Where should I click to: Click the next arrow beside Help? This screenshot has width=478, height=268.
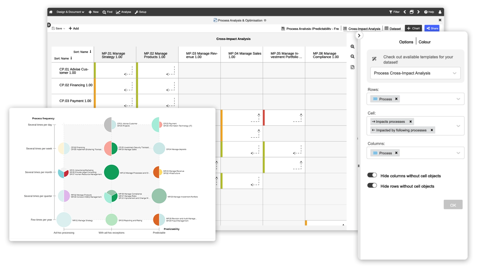418,12
